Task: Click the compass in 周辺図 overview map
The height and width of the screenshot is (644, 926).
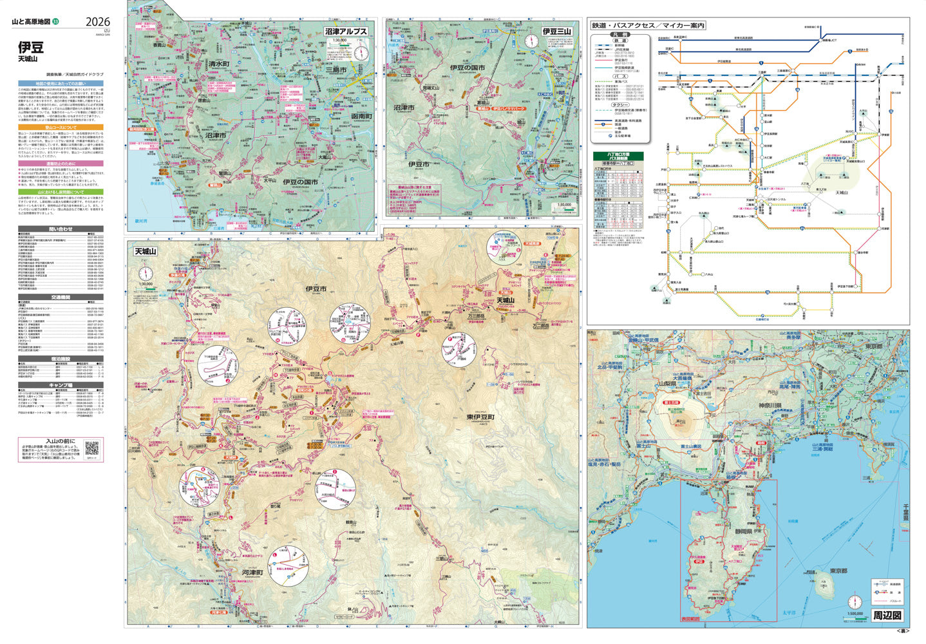Action: (855, 601)
